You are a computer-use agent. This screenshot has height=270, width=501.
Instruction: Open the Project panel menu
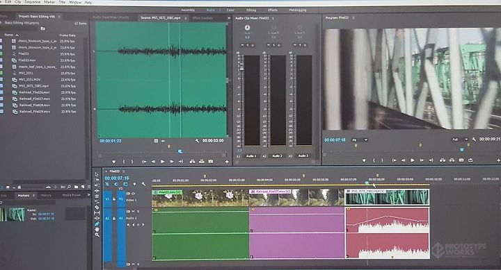(59, 16)
